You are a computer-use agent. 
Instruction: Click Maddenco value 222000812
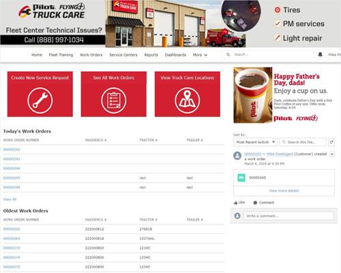point(94,229)
